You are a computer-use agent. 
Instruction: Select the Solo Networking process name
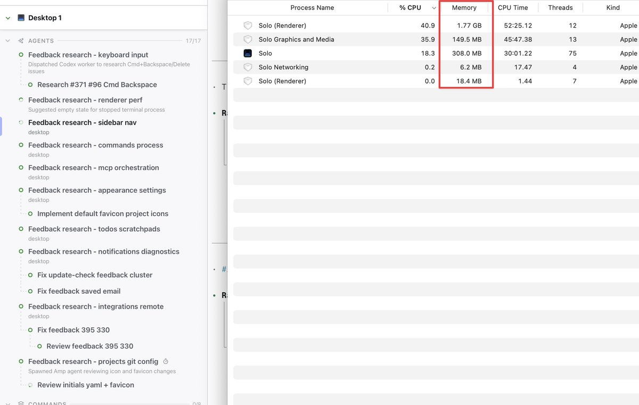pyautogui.click(x=283, y=67)
